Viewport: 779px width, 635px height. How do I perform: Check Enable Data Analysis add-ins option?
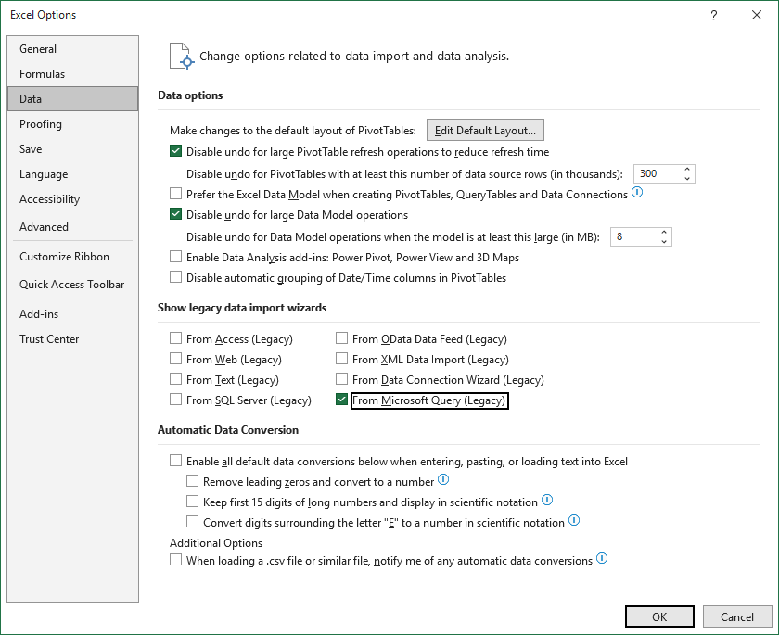pos(175,257)
